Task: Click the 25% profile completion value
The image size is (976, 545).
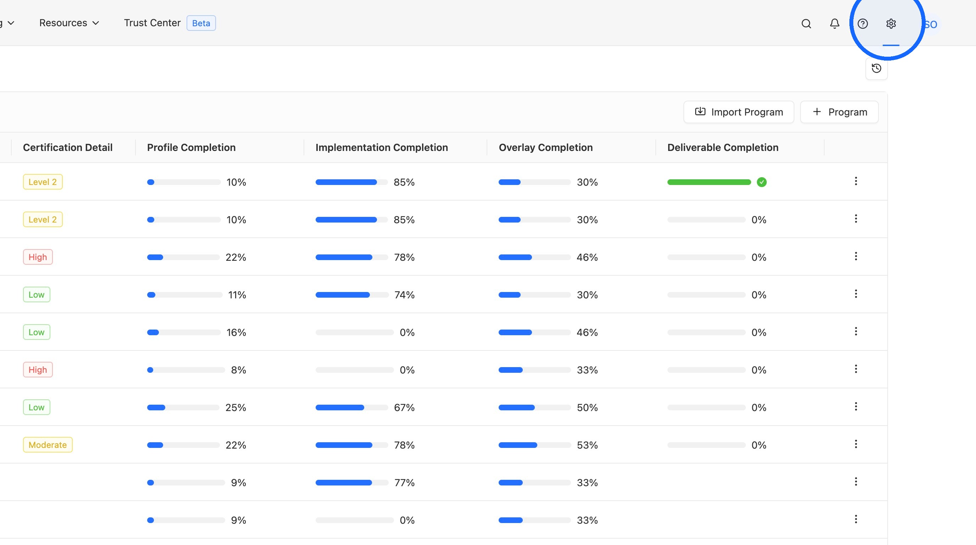Action: point(235,408)
